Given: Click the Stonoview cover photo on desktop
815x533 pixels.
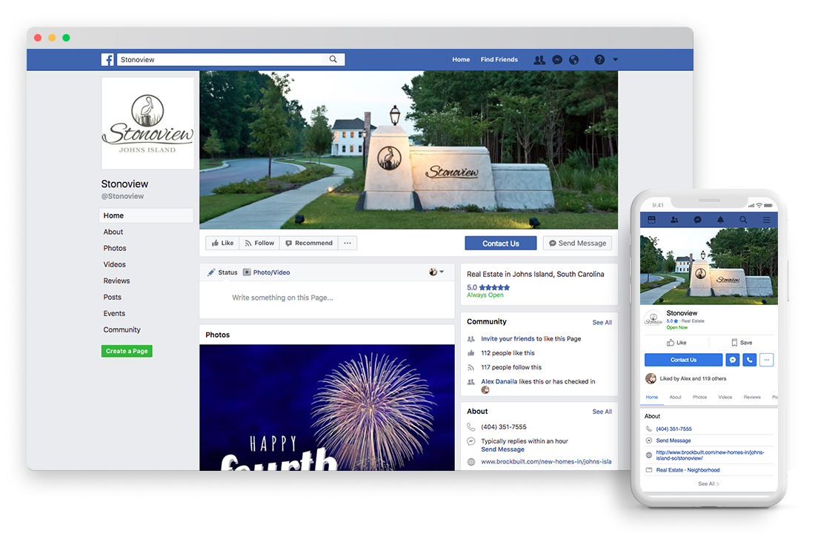Looking at the screenshot, I should [x=408, y=150].
